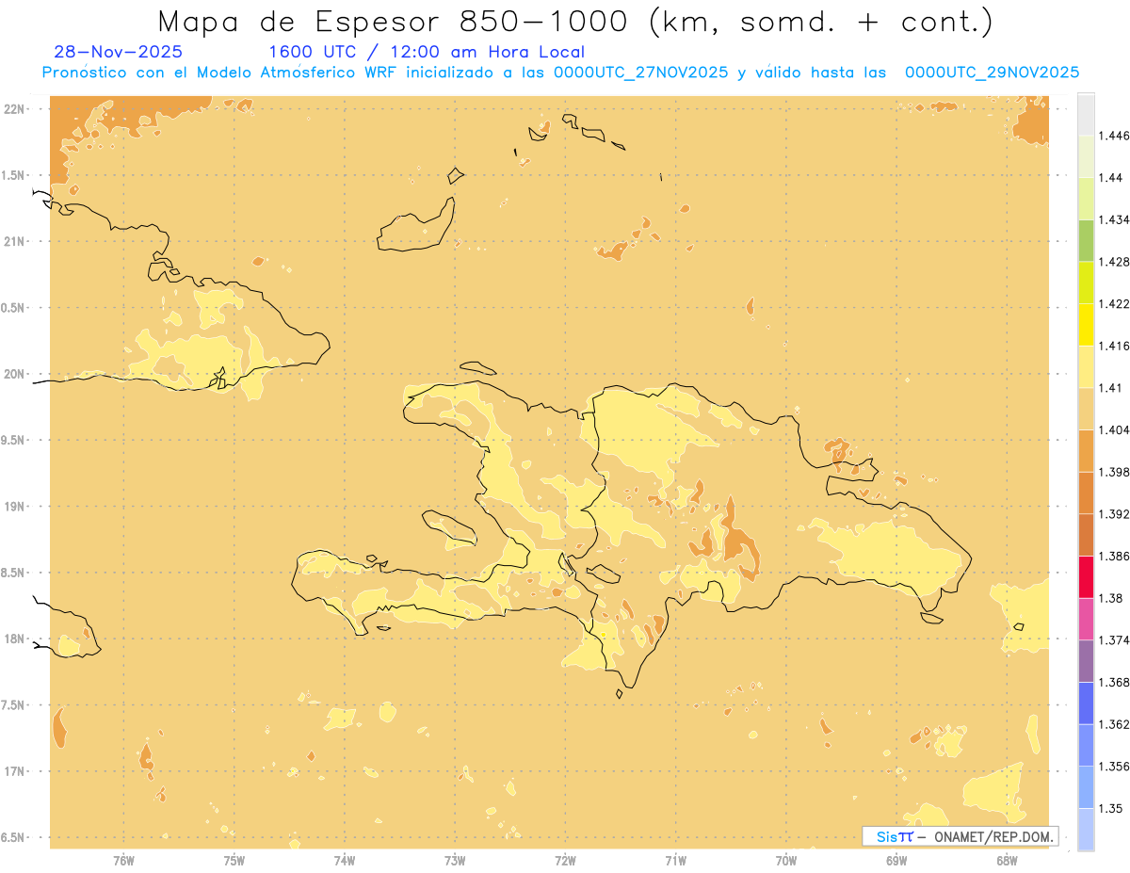1130x873 pixels.
Task: Click the 76W longitude label
Action: [x=123, y=860]
